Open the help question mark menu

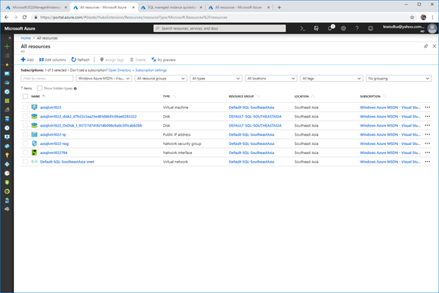(x=357, y=28)
